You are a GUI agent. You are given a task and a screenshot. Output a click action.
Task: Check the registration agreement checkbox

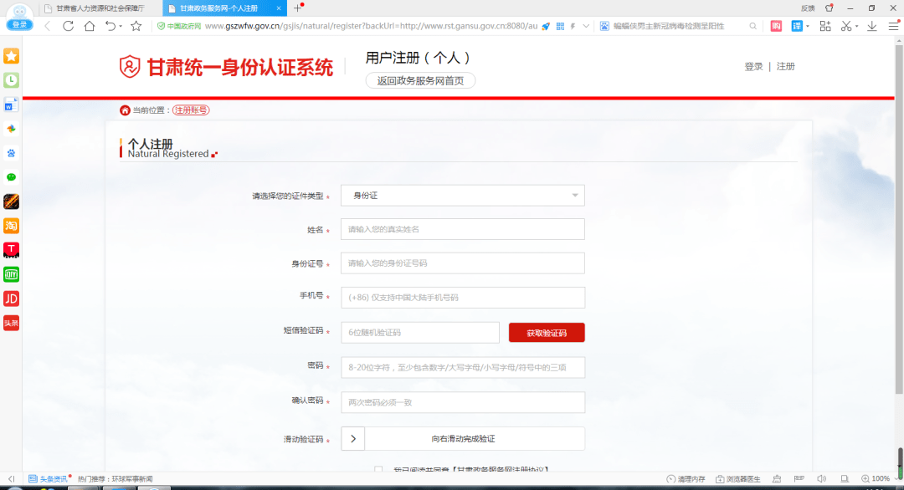378,470
